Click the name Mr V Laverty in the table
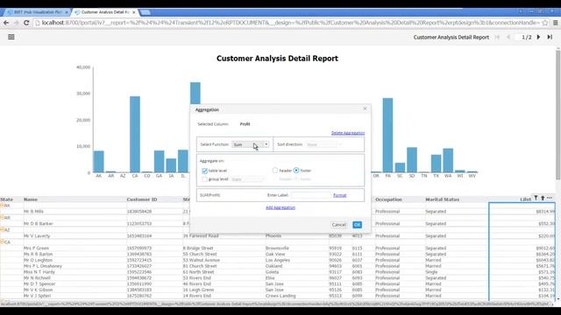The height and width of the screenshot is (315, 561). pos(37,235)
